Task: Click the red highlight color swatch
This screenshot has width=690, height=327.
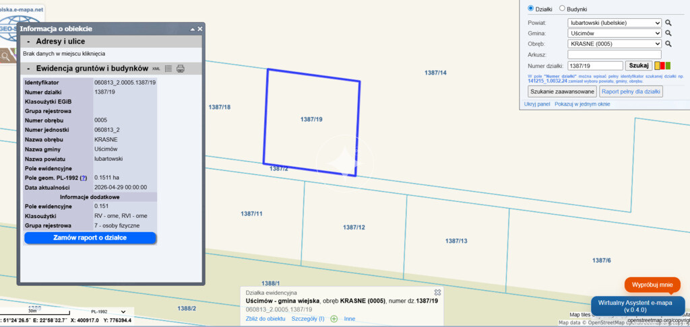Action: coord(662,66)
